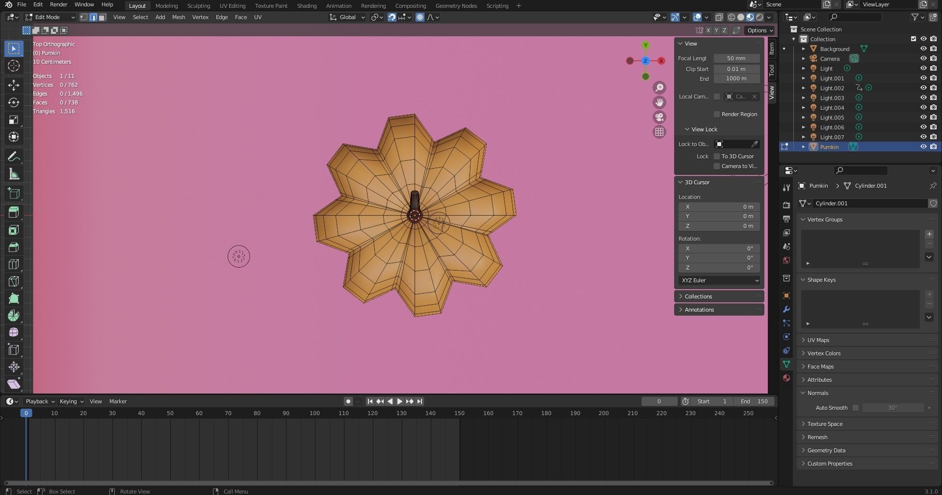942x495 pixels.
Task: Check Lock Camera to View
Action: click(x=717, y=166)
